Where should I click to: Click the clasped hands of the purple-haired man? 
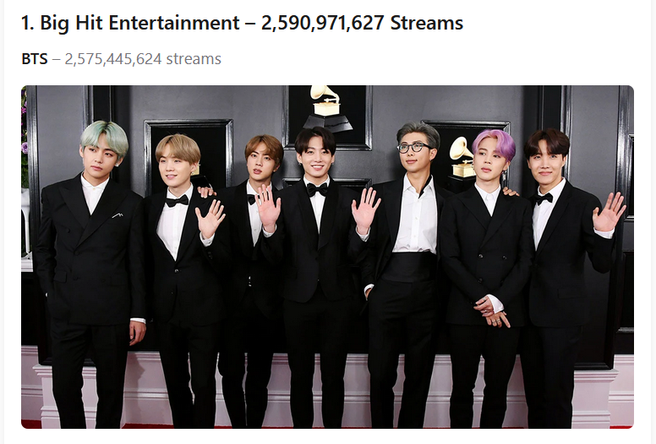point(492,311)
